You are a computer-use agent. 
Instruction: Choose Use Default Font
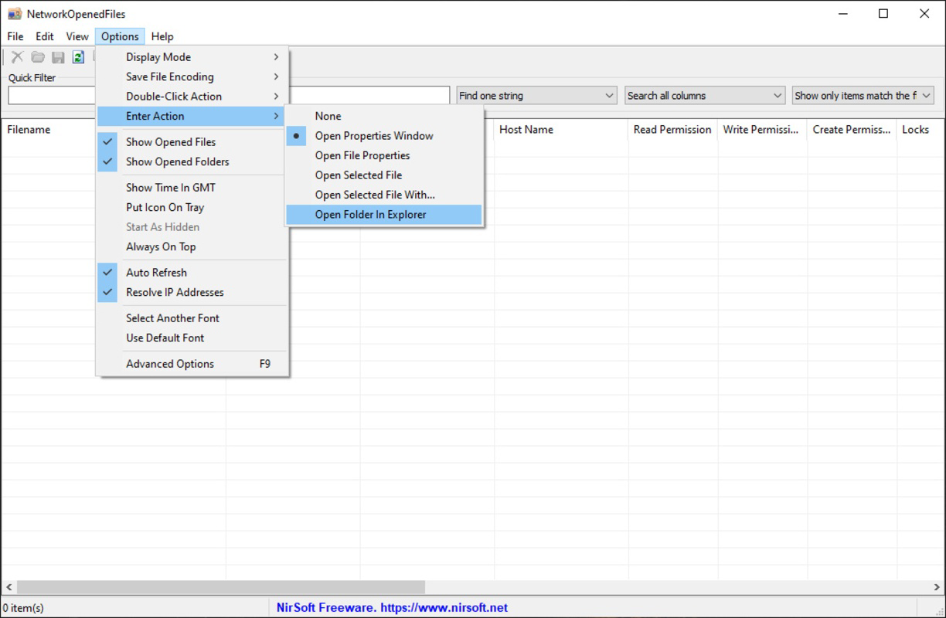coord(192,338)
